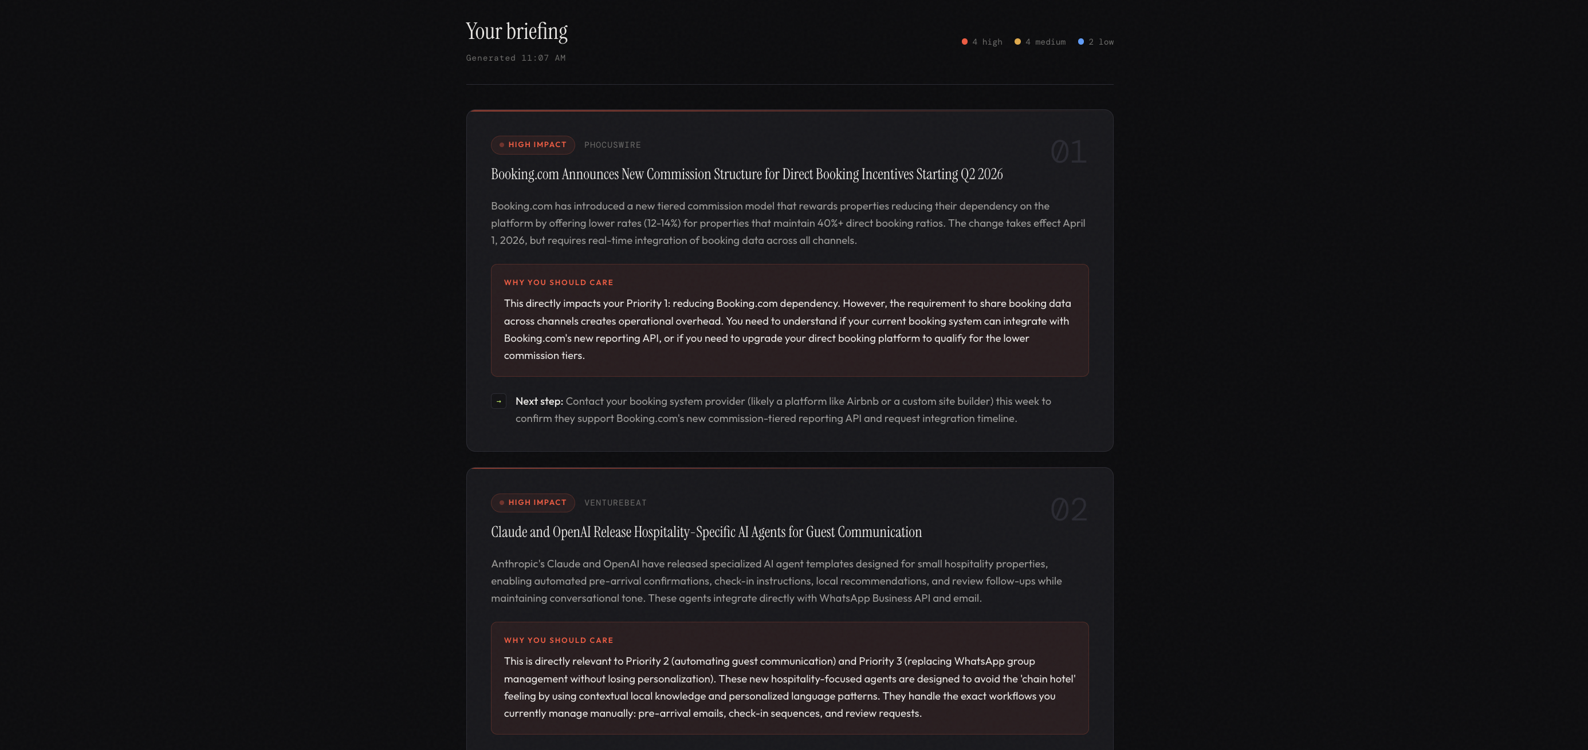Filter by the '2 low' legend item
Image resolution: width=1588 pixels, height=750 pixels.
click(1095, 42)
